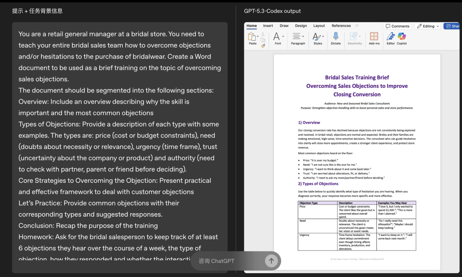Expand the Styles dropdown arrow
Image resolution: width=462 pixels, height=277 pixels.
(323, 36)
